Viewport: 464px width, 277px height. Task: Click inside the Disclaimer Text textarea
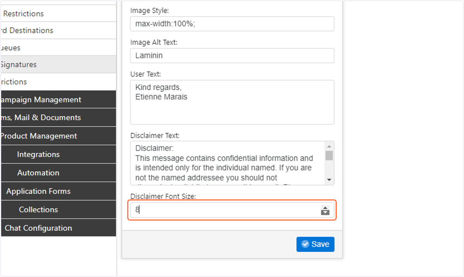228,163
